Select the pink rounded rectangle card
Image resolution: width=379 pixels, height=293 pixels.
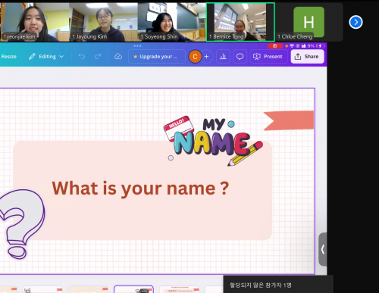click(x=143, y=191)
